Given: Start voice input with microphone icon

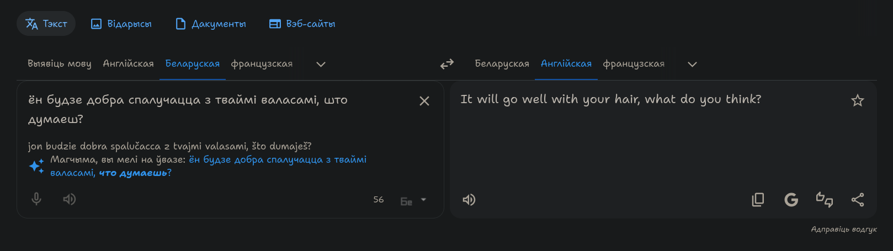Looking at the screenshot, I should (36, 199).
